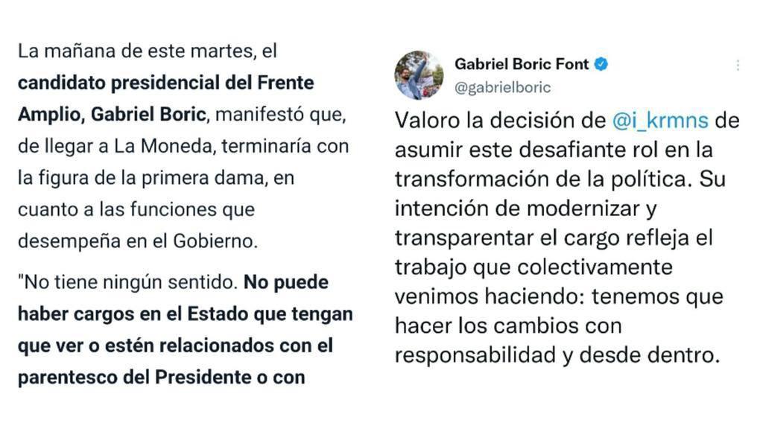Viewport: 763px width, 429px height.
Task: Click the tweet ending 'responsabilidad y desde dentro'
Action: click(556, 355)
